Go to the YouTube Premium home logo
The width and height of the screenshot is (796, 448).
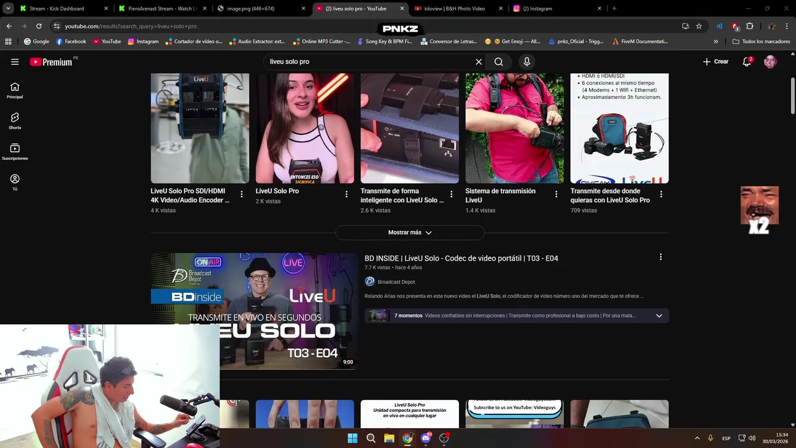click(51, 62)
